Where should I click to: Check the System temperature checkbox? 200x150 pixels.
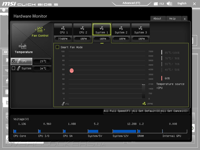pos(14,68)
